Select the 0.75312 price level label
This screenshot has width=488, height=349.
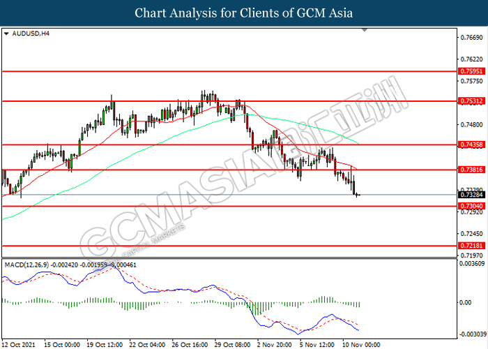472,101
